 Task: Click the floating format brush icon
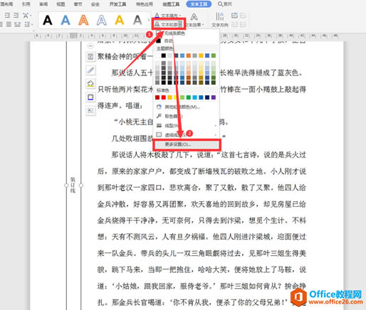(x=90, y=70)
